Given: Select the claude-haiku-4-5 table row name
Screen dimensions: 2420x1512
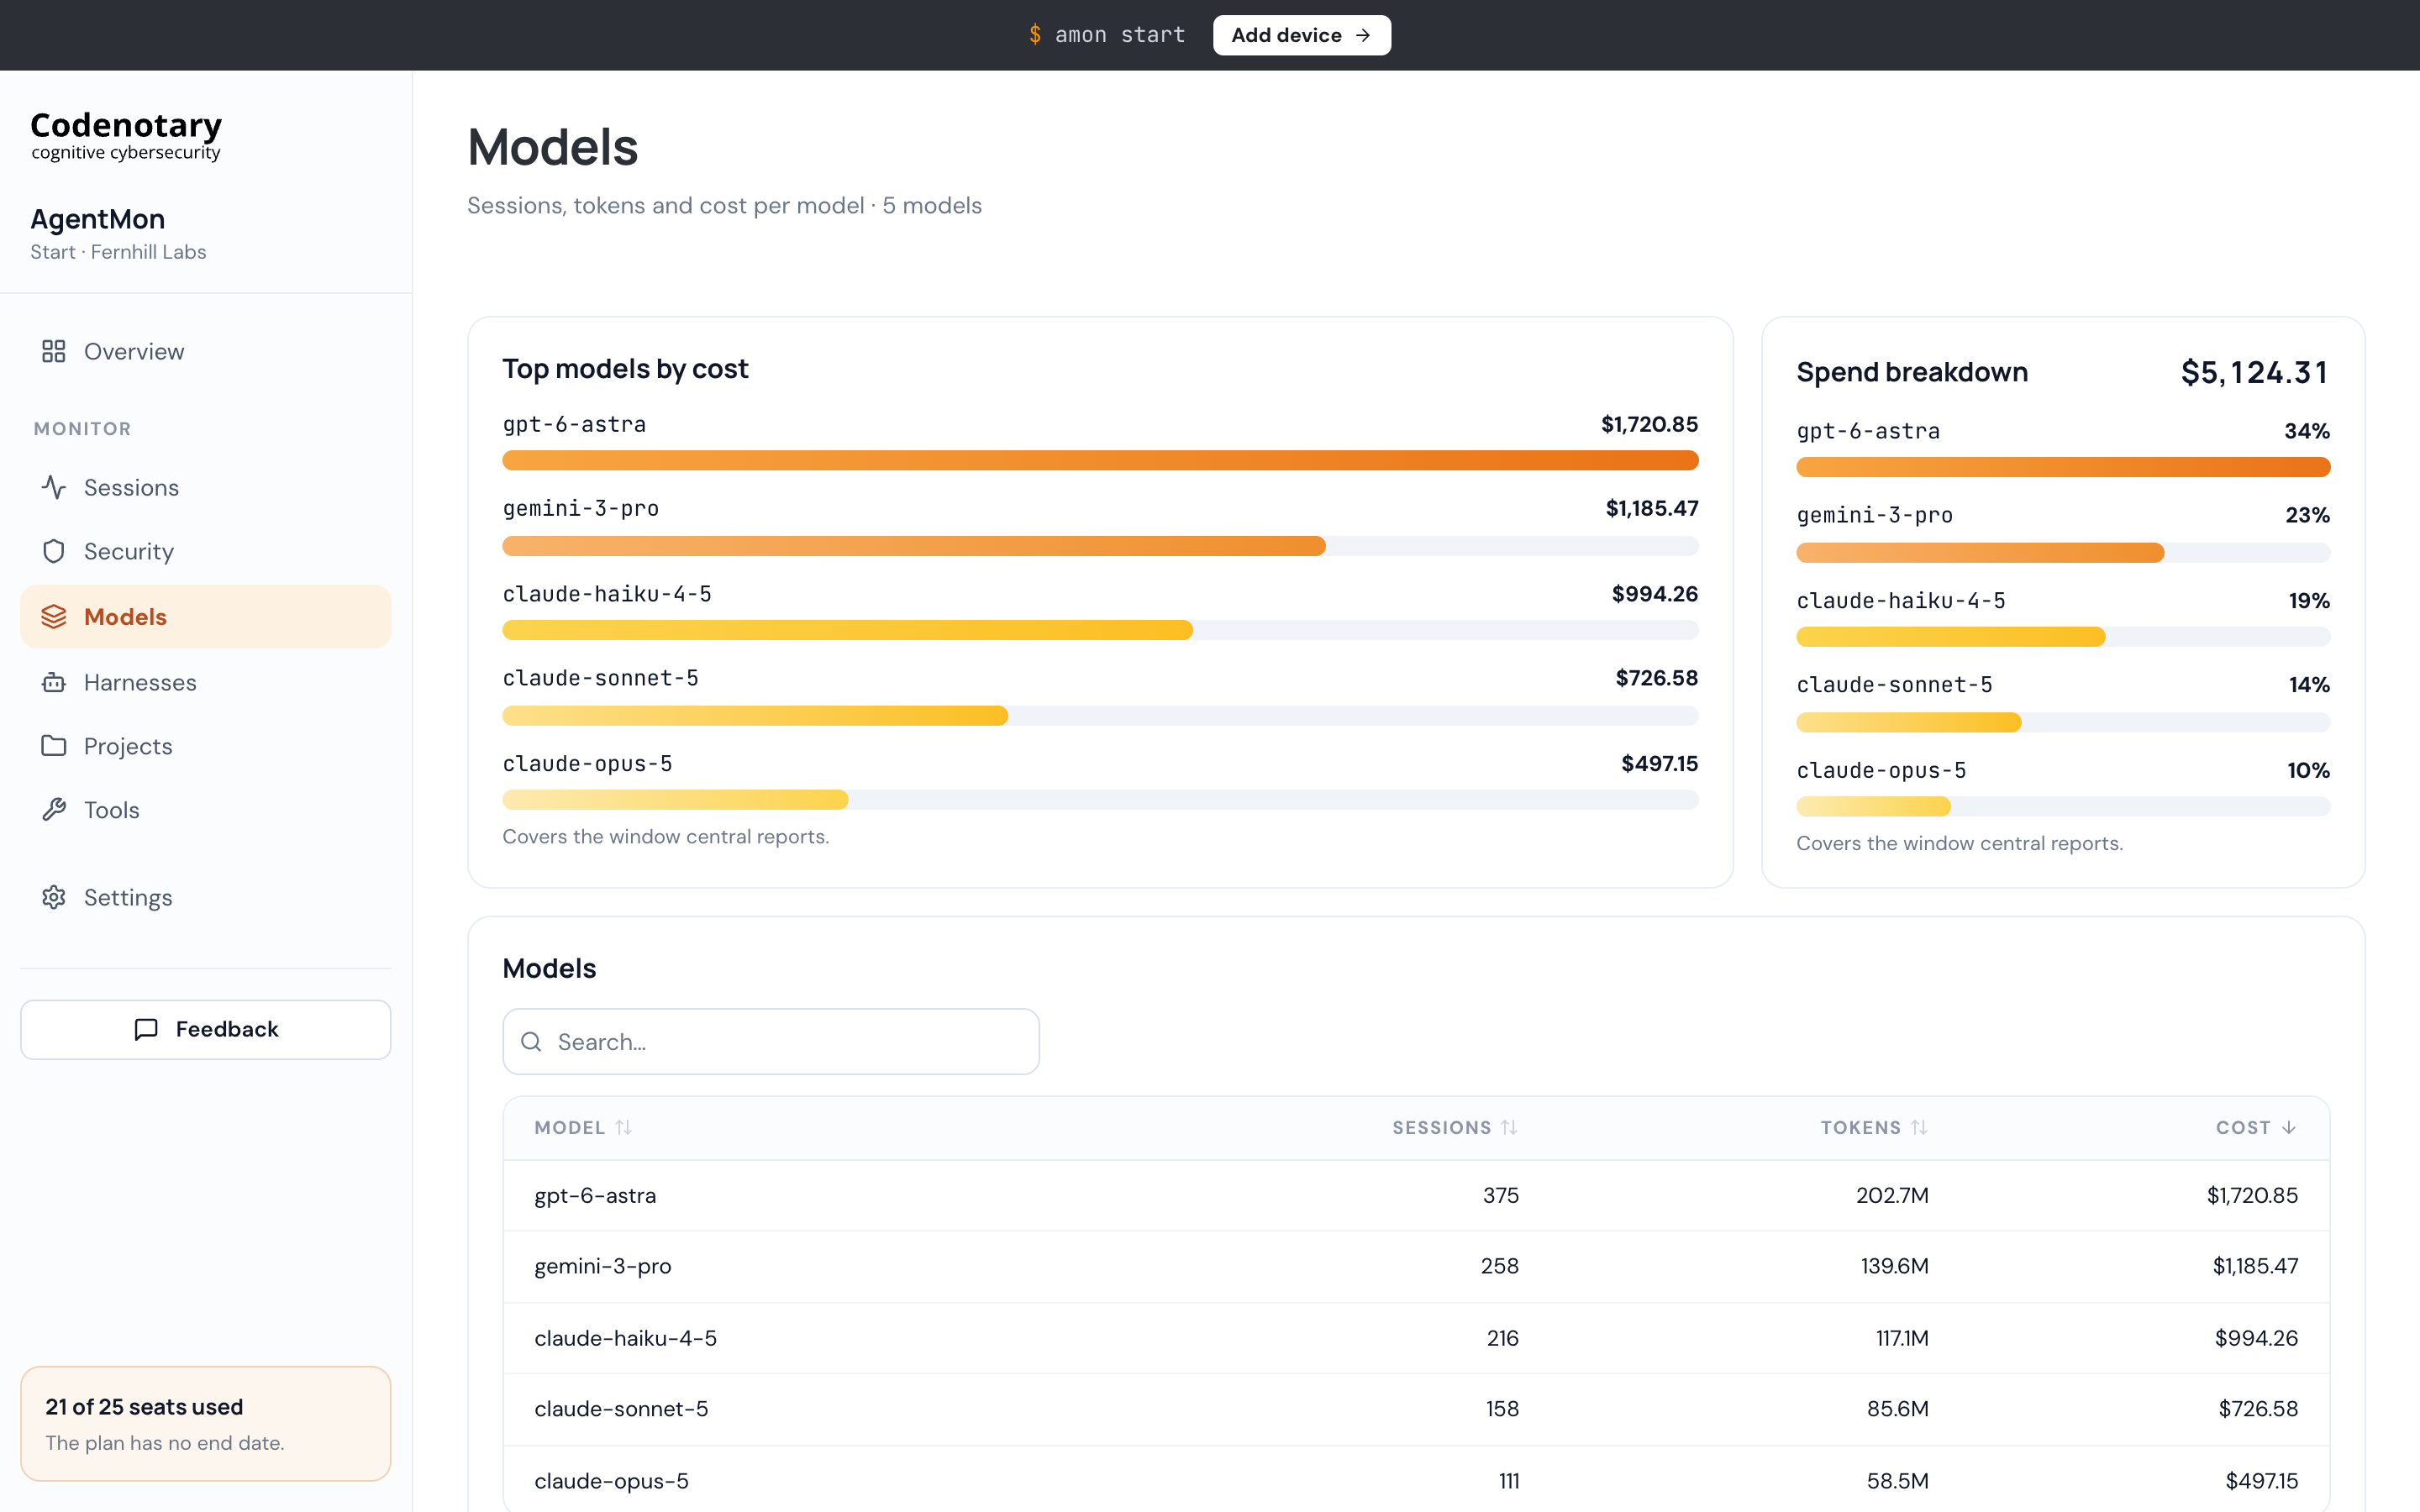Looking at the screenshot, I should 625,1338.
